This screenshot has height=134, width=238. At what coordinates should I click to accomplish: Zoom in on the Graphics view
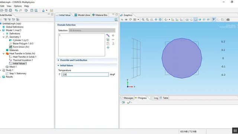143,19
